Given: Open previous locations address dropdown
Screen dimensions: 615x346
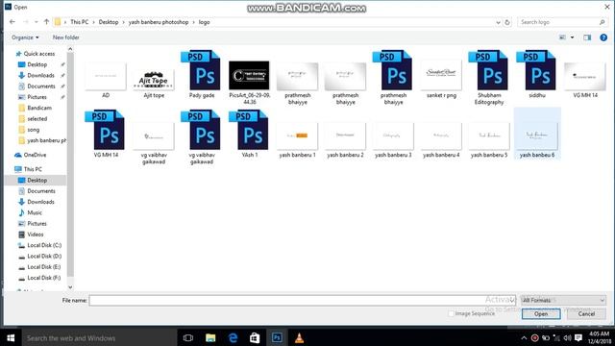Looking at the screenshot, I should (x=498, y=22).
